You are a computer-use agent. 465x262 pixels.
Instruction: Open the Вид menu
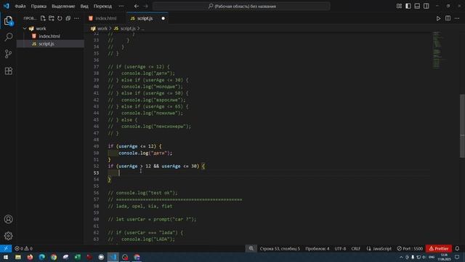coord(84,7)
